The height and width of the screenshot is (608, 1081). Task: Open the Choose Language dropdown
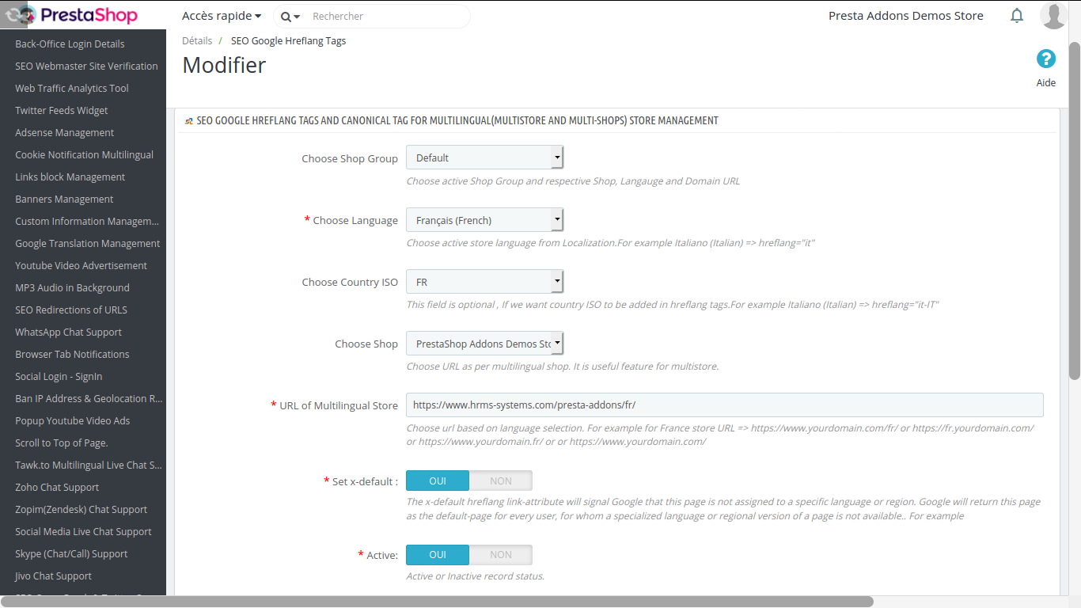click(x=484, y=220)
